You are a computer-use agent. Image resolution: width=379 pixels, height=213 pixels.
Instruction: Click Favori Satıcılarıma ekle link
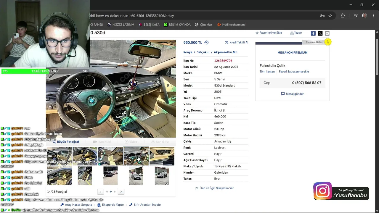coord(294,72)
